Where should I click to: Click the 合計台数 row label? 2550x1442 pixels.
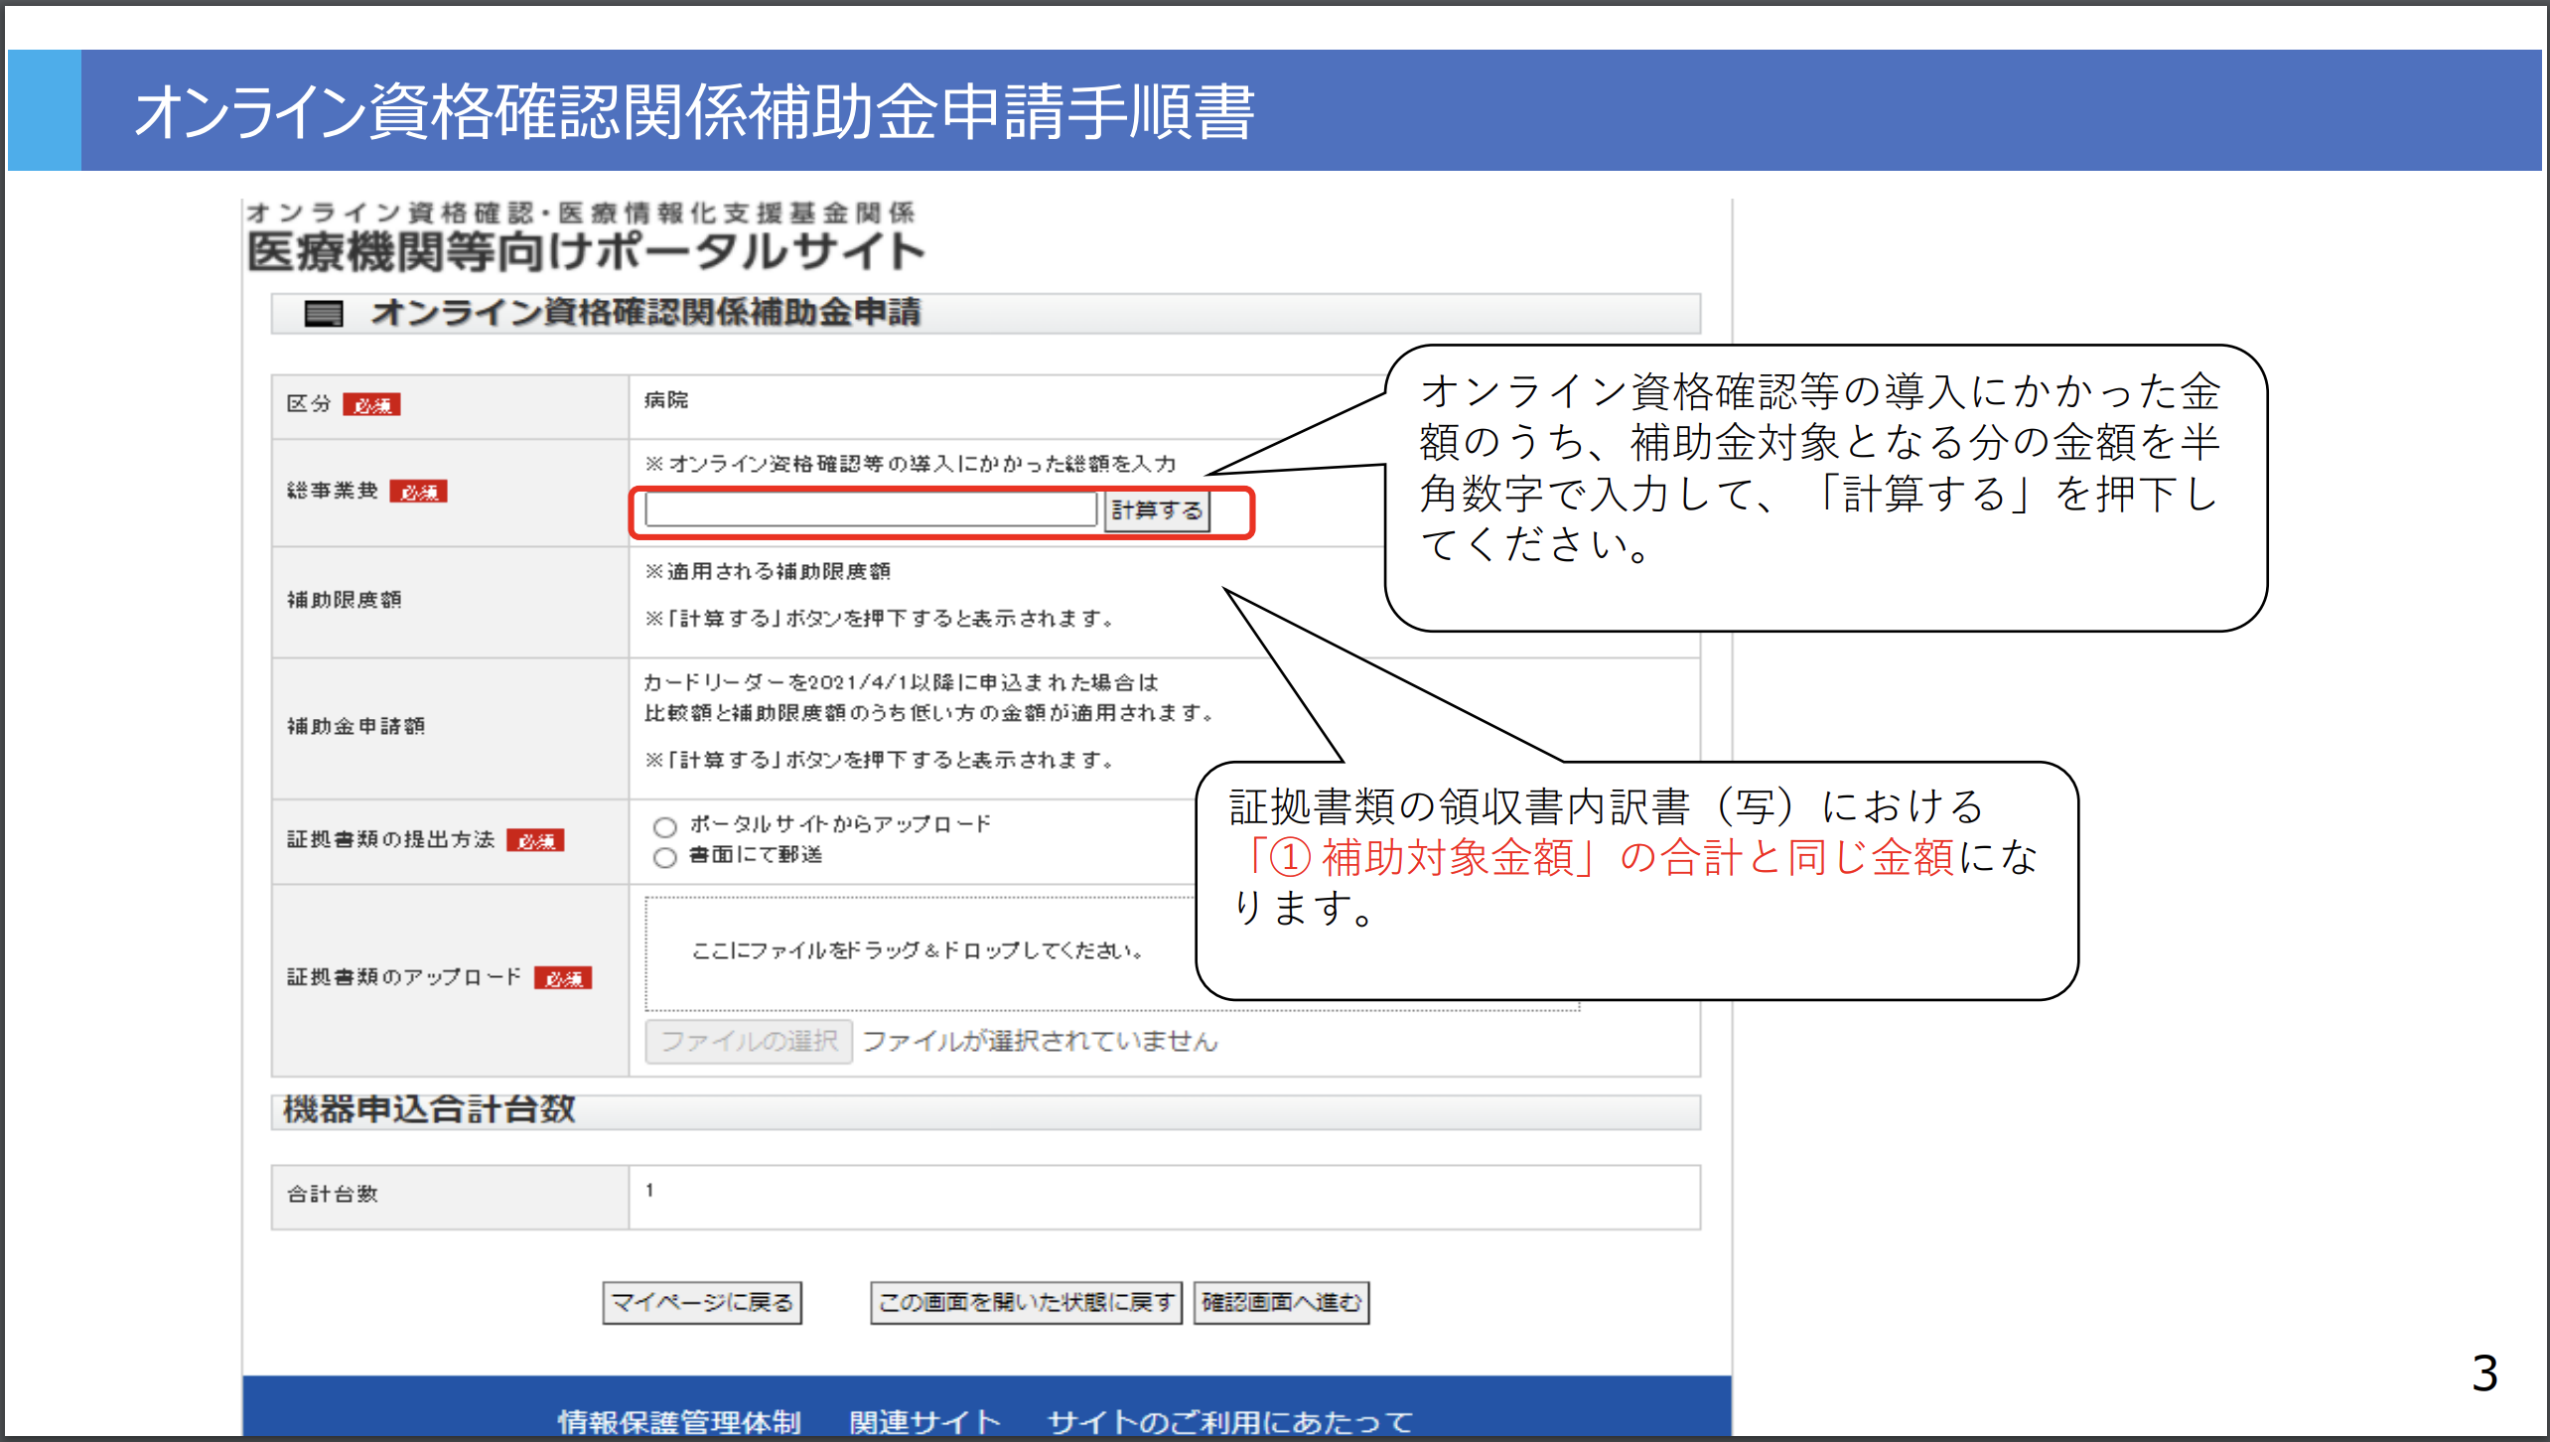click(333, 1194)
